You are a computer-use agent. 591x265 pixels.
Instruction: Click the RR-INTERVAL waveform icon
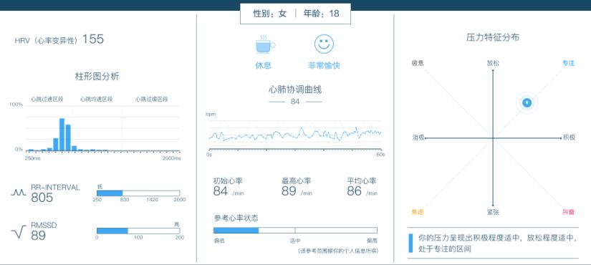point(19,193)
